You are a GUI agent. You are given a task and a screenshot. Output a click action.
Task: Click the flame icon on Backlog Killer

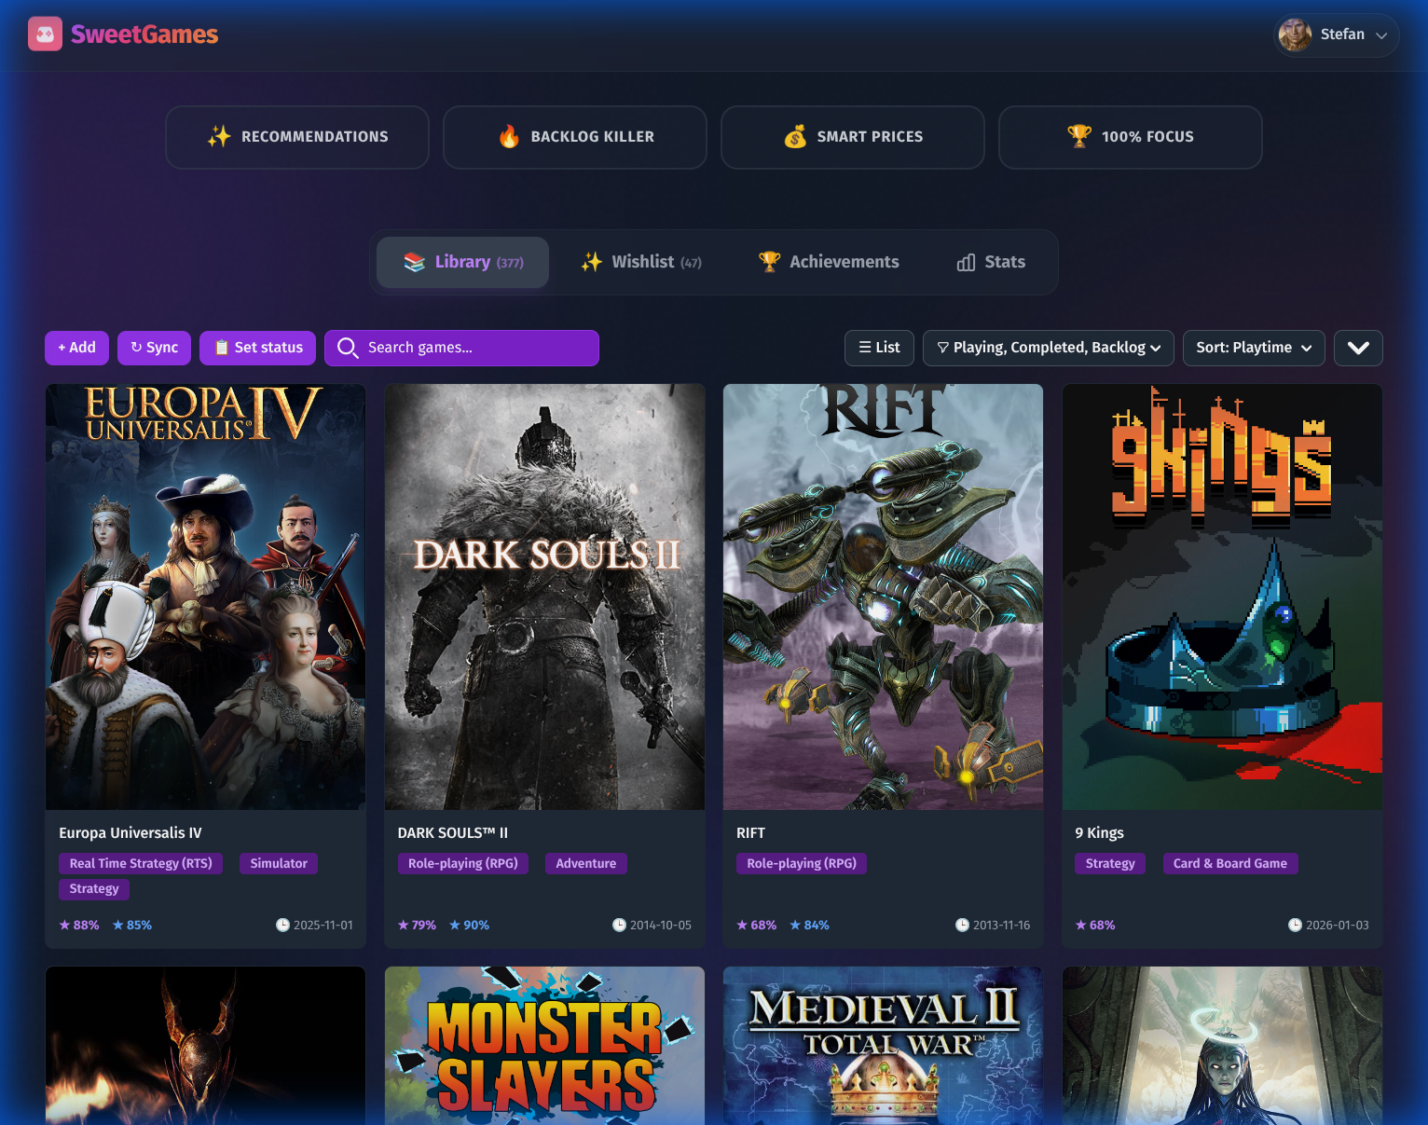[509, 136]
